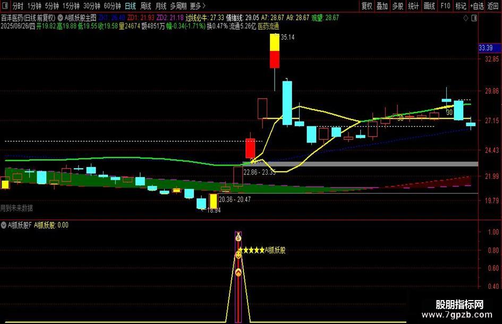Open the 多股 multi-stock view
Screen dimensions: 502x324
[398, 6]
